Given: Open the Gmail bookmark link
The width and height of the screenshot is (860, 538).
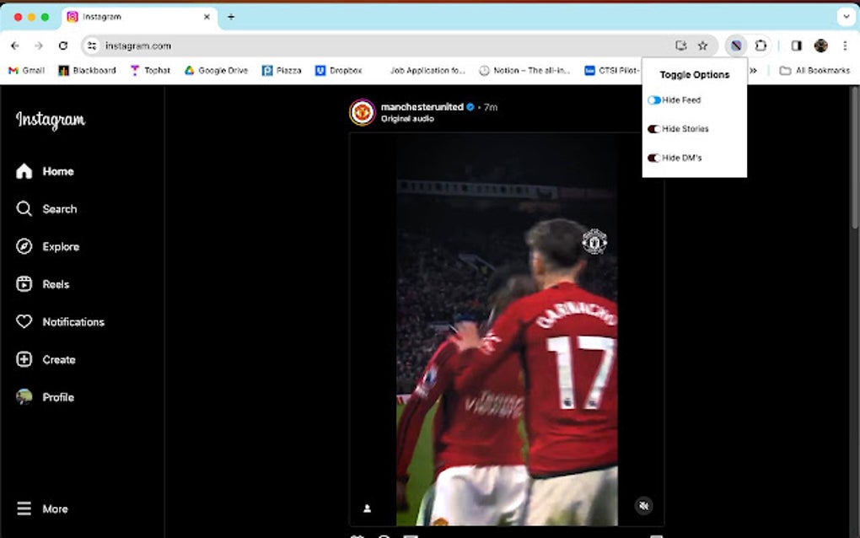Looking at the screenshot, I should coord(25,71).
